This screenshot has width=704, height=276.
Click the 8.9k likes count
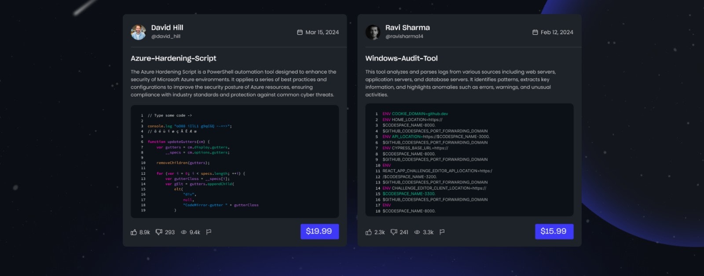145,232
